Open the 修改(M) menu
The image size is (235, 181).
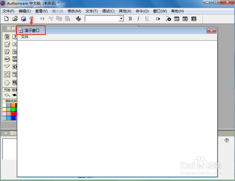pos(74,11)
